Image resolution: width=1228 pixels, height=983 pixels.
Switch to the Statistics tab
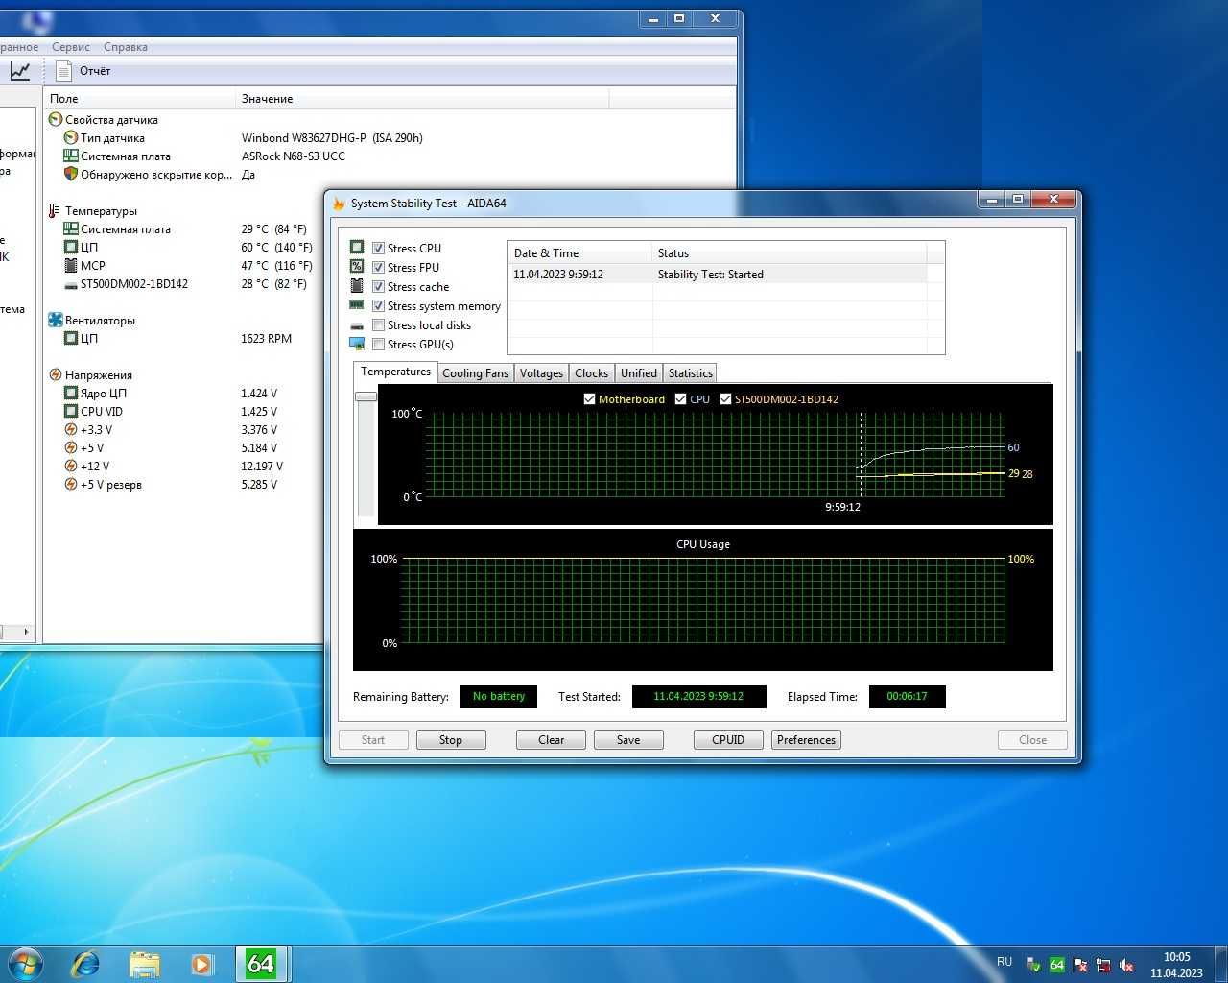coord(690,373)
